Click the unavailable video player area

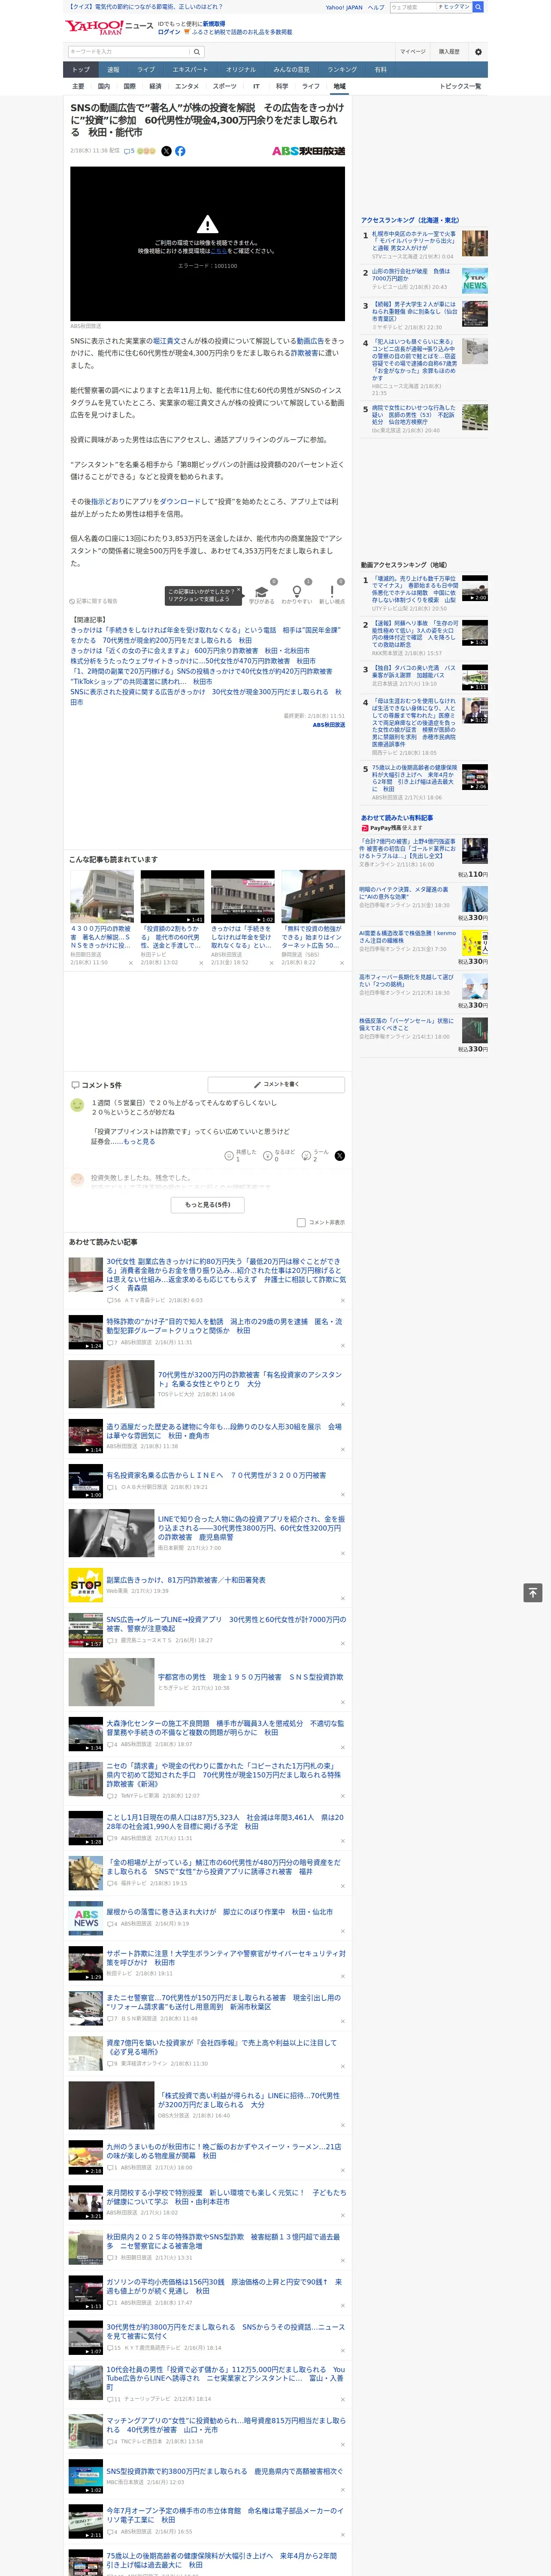(x=207, y=243)
